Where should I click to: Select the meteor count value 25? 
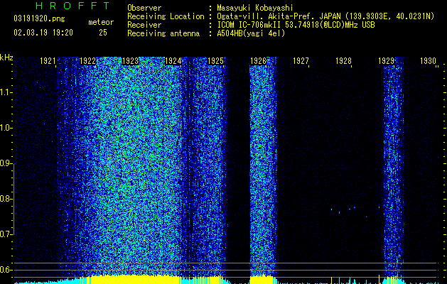tap(103, 33)
